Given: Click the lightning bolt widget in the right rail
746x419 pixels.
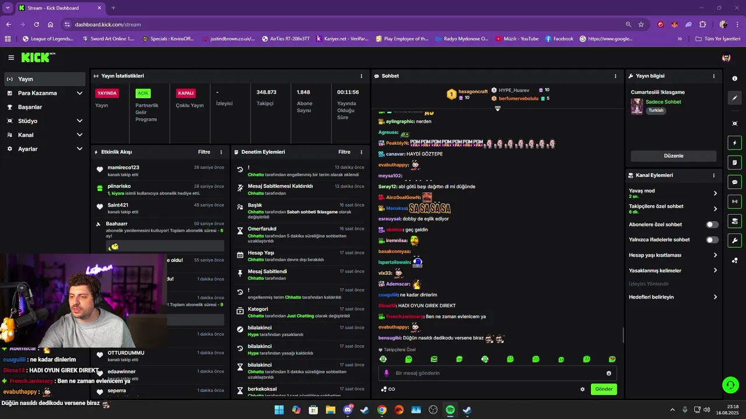Looking at the screenshot, I should click(x=734, y=143).
